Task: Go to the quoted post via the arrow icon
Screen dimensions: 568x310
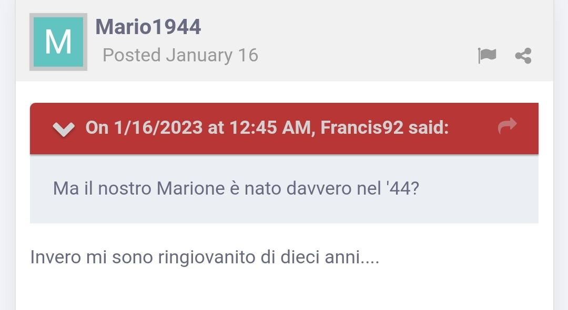Action: 507,126
